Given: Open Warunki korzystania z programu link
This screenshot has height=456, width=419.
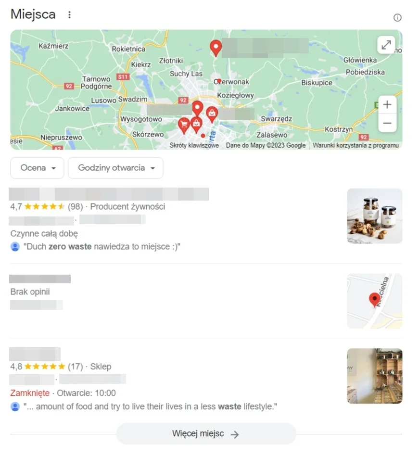Looking at the screenshot, I should click(356, 145).
